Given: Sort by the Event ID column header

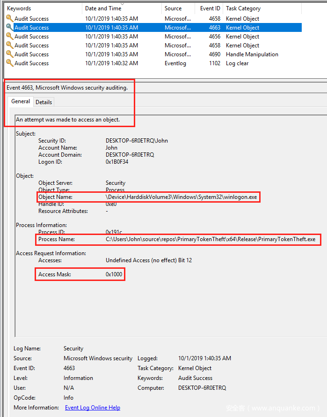Looking at the screenshot, I should (x=210, y=8).
